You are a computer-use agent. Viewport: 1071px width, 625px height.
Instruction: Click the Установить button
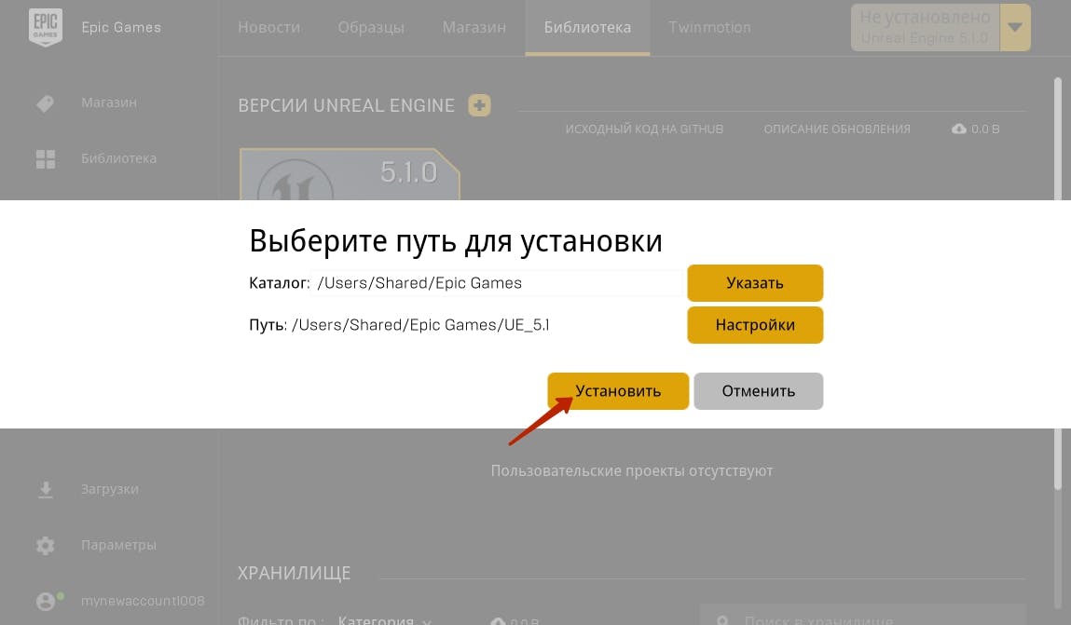[617, 391]
